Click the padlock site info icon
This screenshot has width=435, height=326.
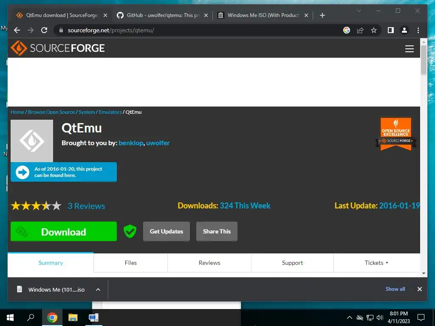coord(61,30)
